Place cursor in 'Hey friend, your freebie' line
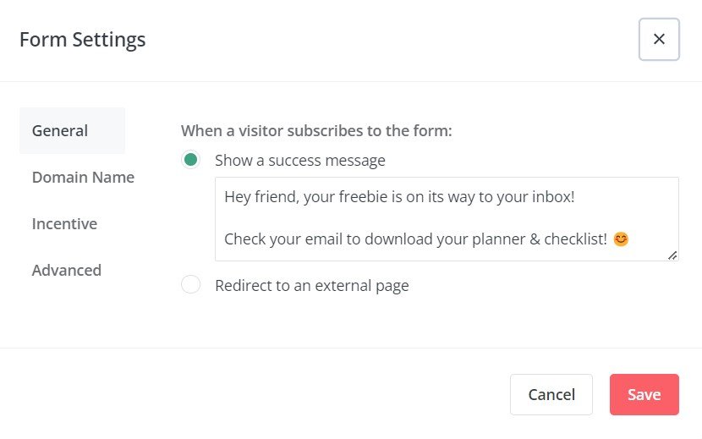Viewport: 702px width, 439px height. pyautogui.click(x=399, y=196)
